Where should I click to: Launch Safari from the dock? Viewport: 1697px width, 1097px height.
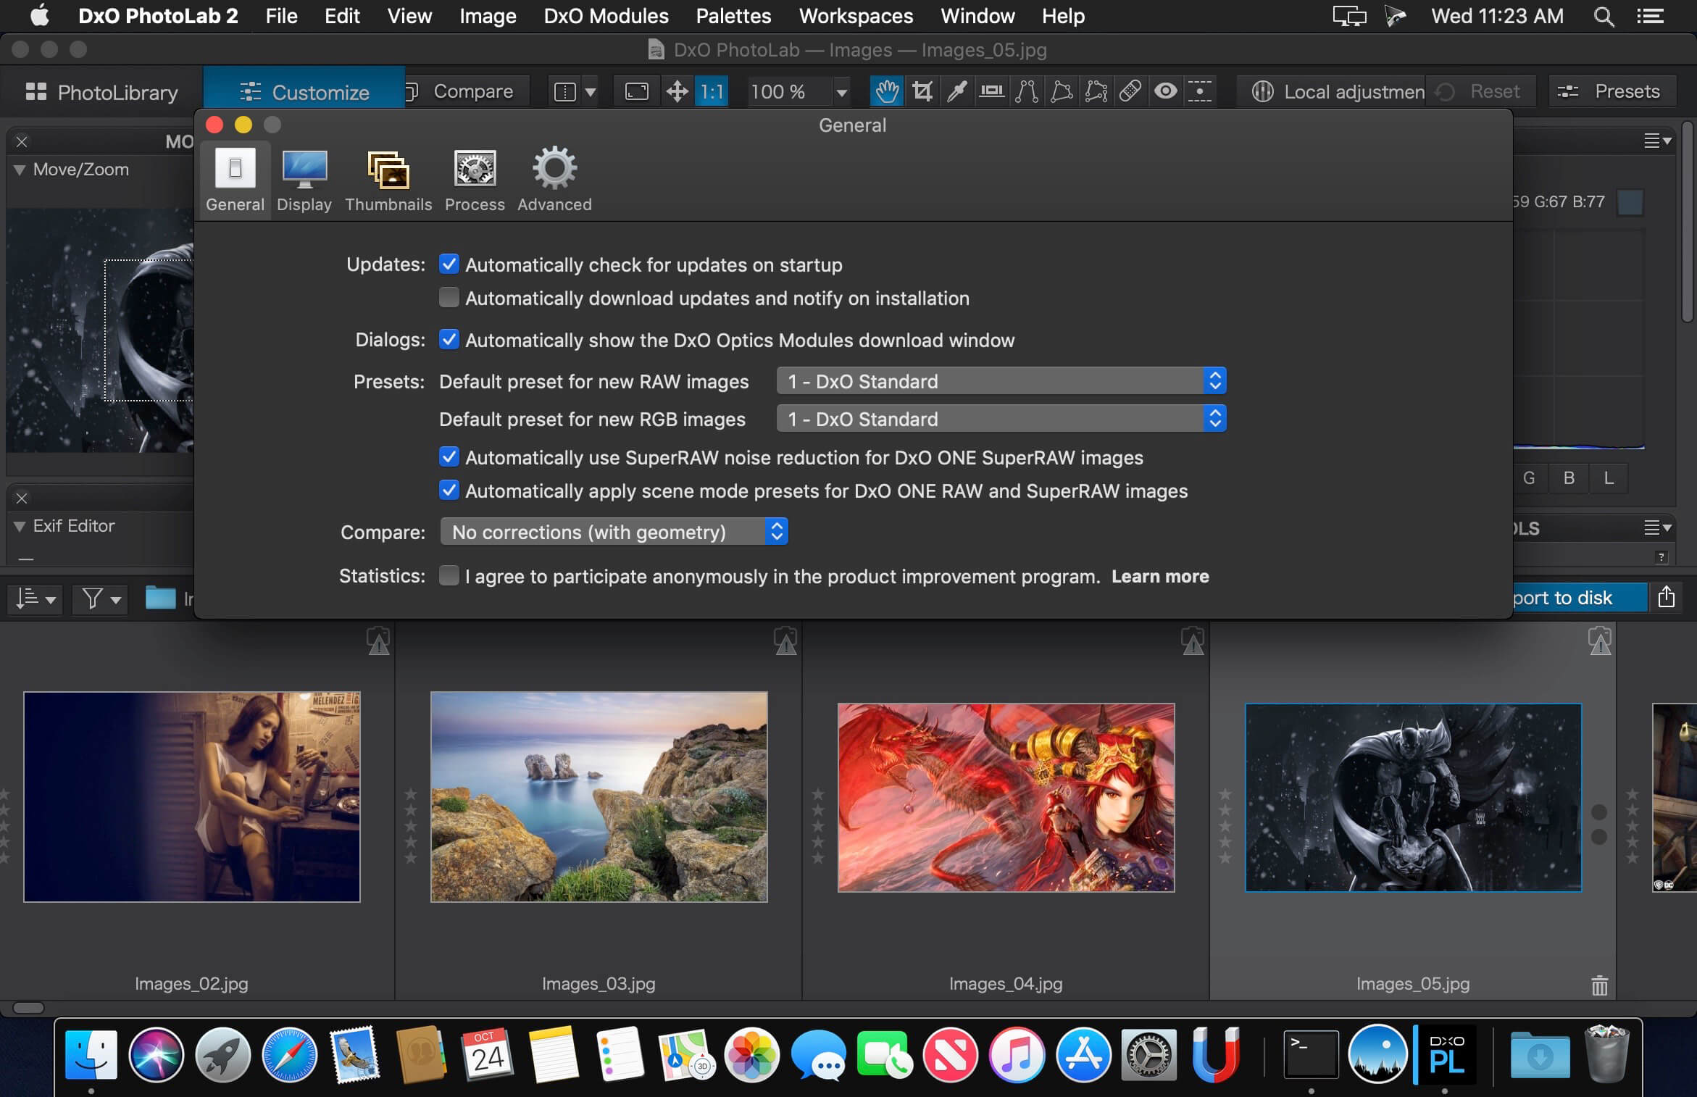(289, 1054)
